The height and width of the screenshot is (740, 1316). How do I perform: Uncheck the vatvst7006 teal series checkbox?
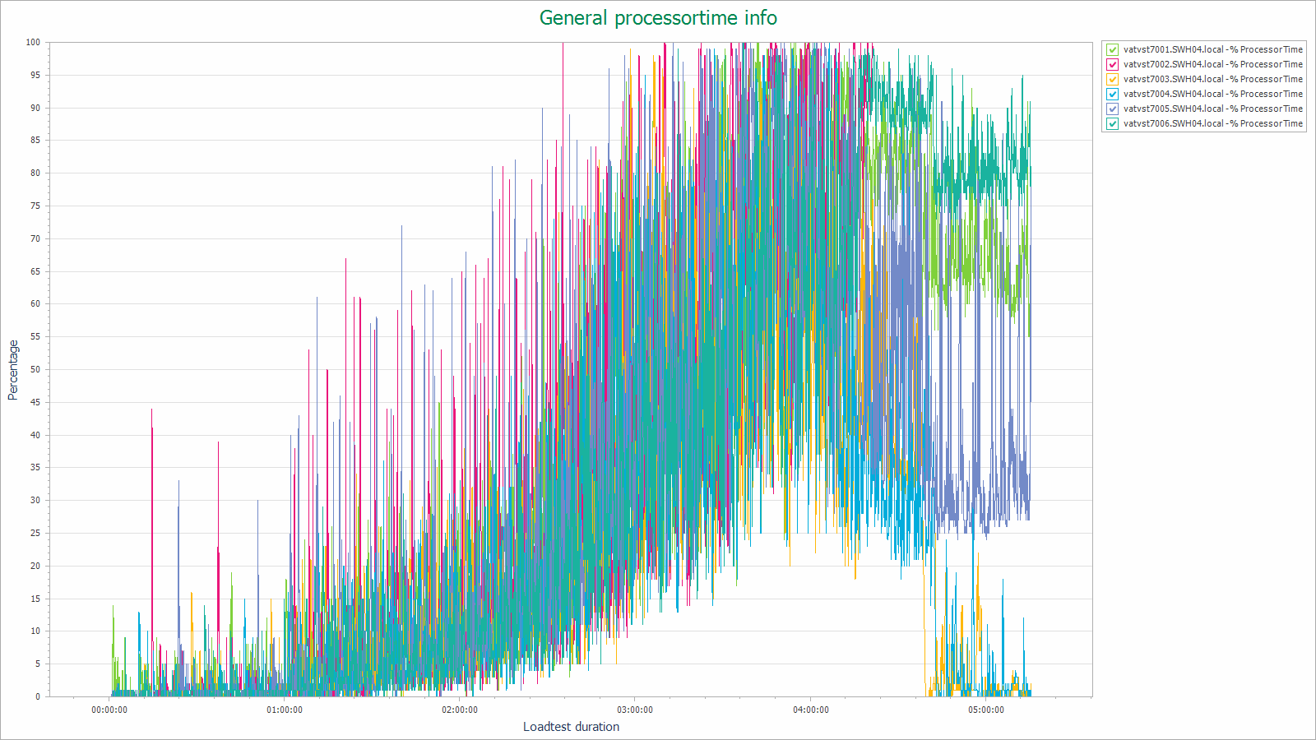(1113, 123)
